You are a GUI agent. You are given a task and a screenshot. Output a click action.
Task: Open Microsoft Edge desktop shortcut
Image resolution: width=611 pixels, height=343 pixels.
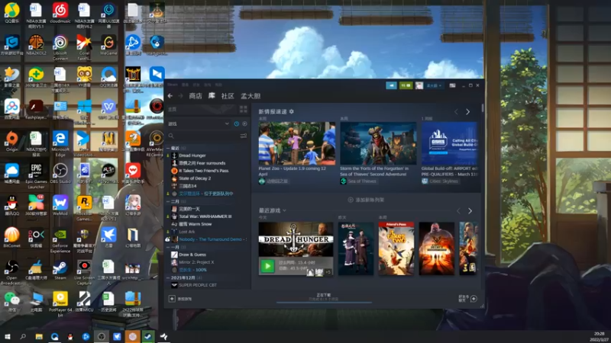click(x=60, y=144)
